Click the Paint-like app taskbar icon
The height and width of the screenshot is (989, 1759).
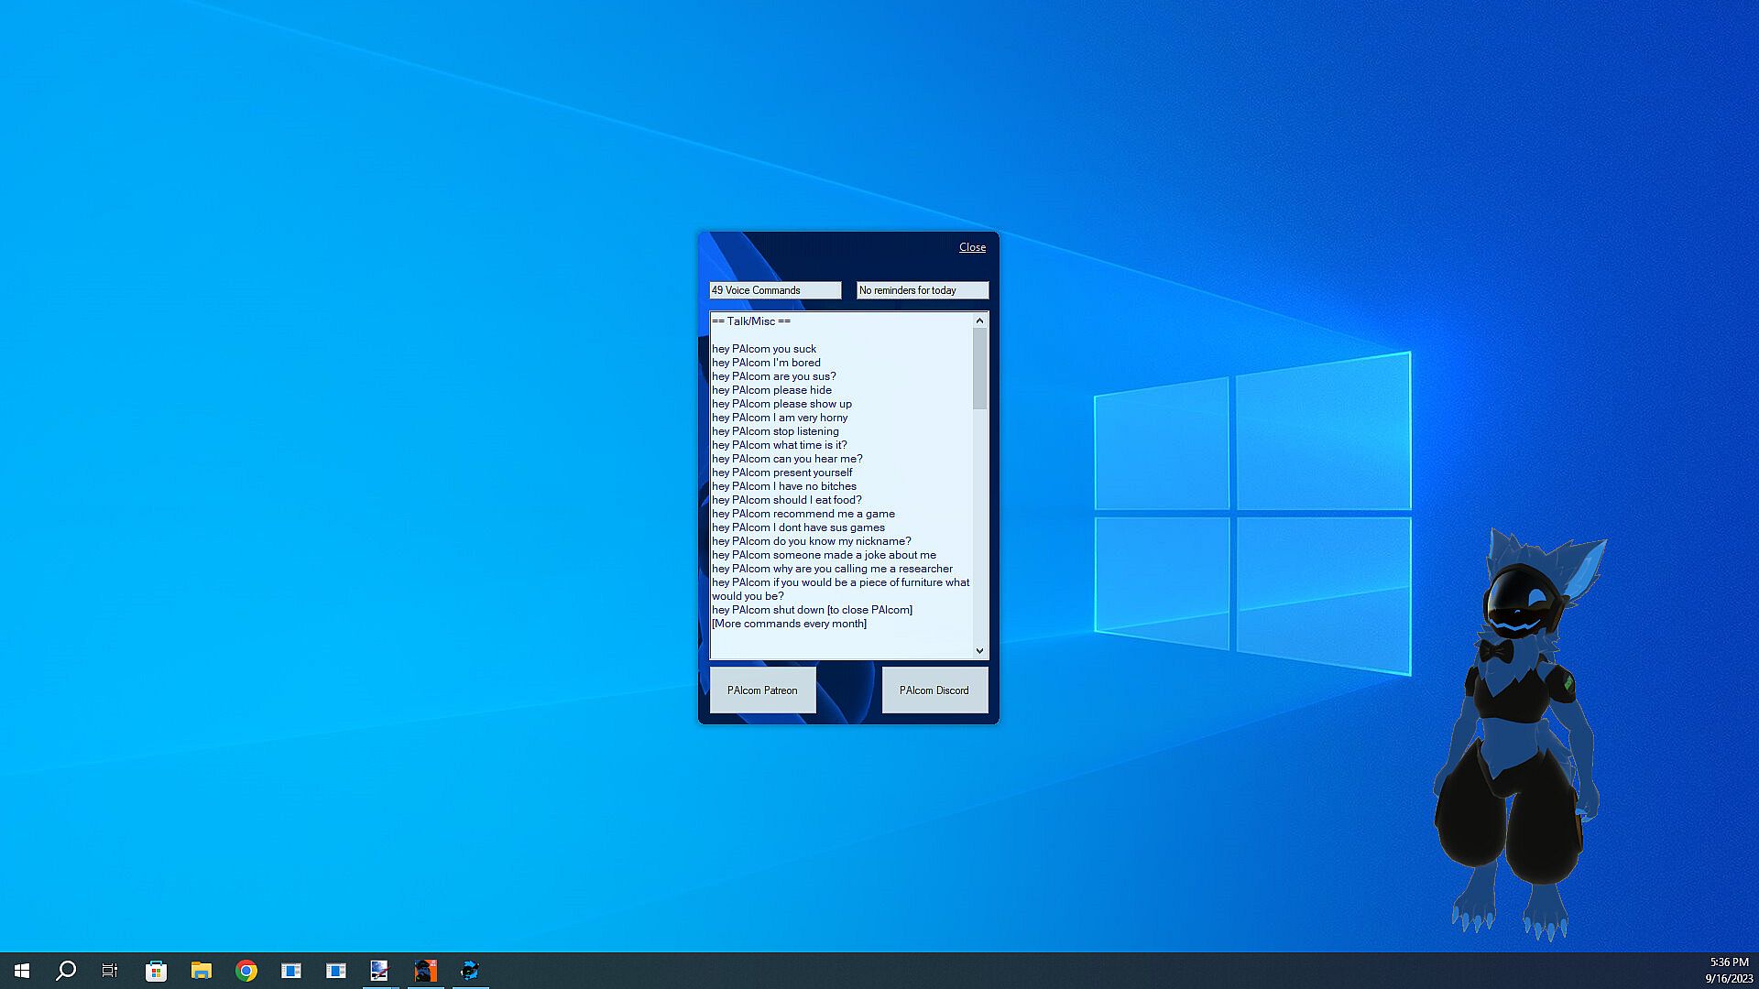coord(379,971)
